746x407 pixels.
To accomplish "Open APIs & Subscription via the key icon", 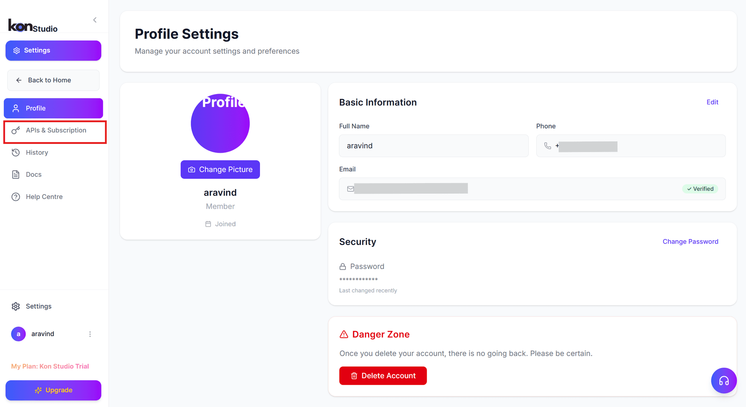I will pyautogui.click(x=16, y=130).
